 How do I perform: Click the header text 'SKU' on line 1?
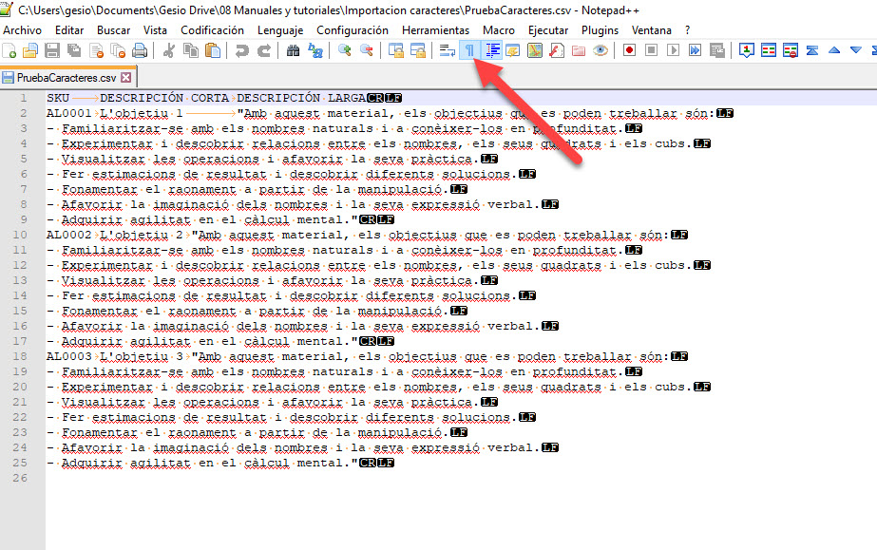click(58, 98)
